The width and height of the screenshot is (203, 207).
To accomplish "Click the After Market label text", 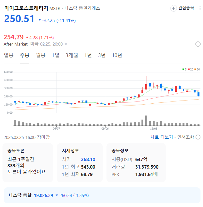I will pyautogui.click(x=16, y=44).
